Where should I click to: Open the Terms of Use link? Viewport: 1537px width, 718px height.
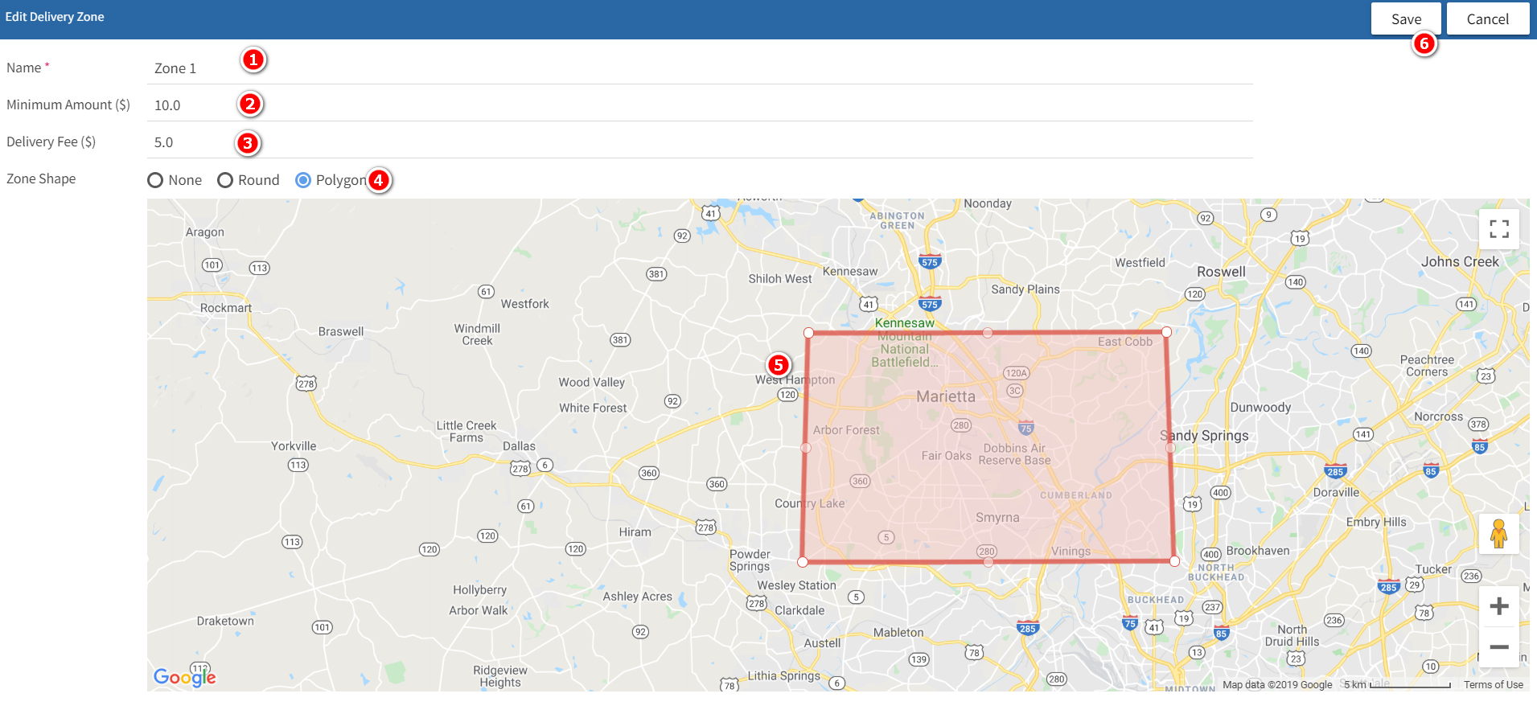(1494, 685)
